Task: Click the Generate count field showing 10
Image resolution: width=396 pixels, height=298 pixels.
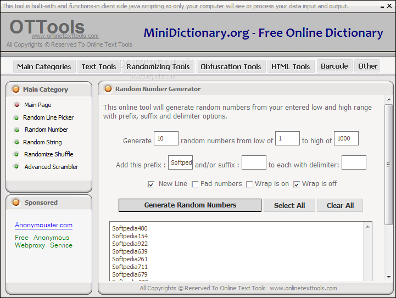Action: click(x=166, y=138)
